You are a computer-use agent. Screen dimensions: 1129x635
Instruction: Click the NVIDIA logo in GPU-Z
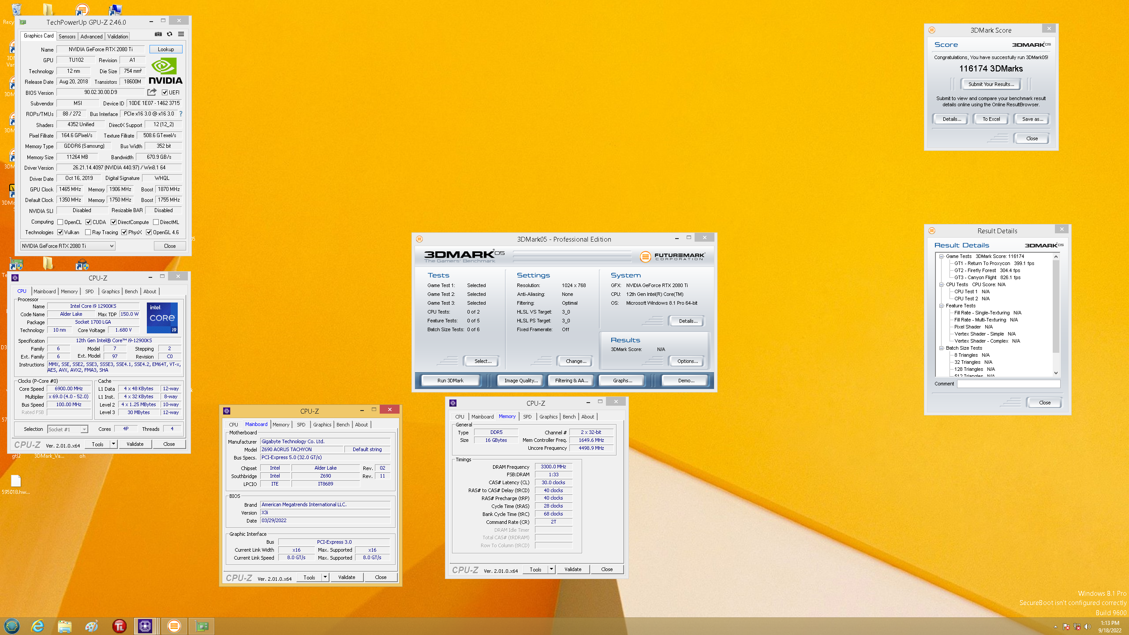(x=165, y=71)
